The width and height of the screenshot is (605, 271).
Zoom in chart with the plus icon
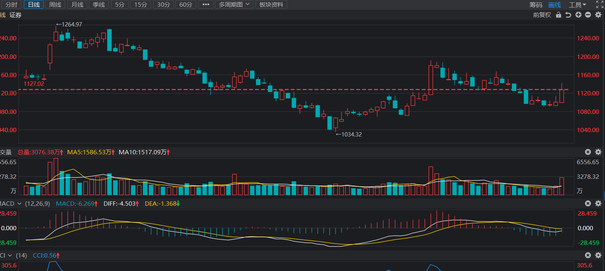pyautogui.click(x=578, y=15)
